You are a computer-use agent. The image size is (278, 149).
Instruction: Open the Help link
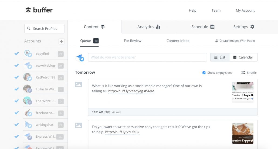pos(192,11)
